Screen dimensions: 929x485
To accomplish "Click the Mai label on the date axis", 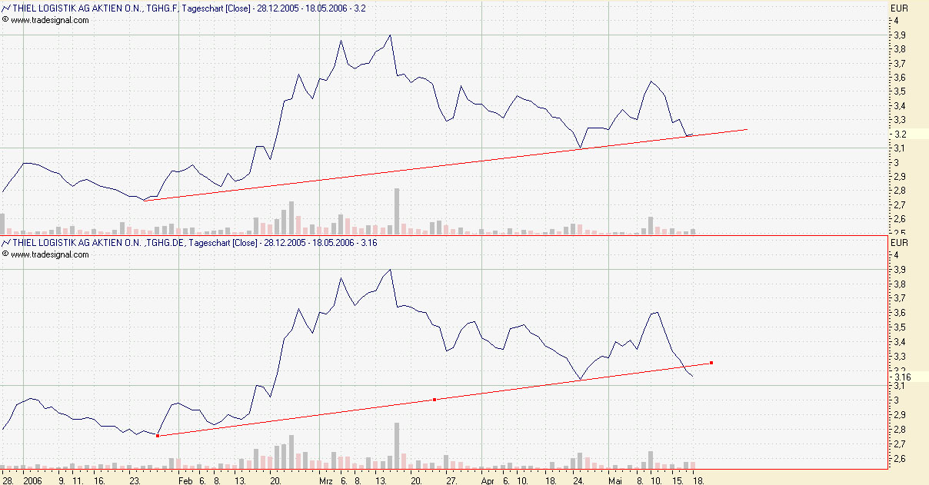I will (x=614, y=479).
